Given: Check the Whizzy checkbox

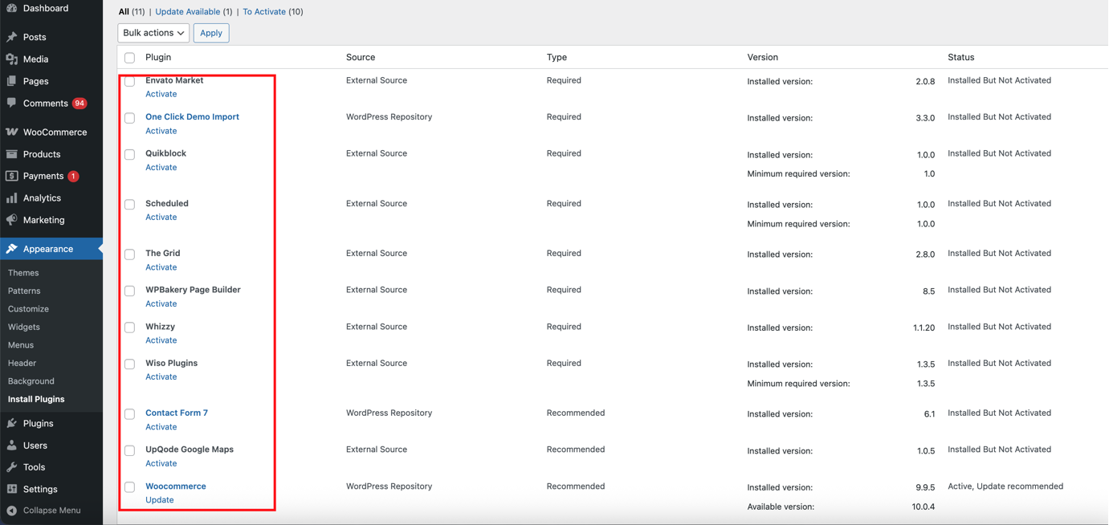Looking at the screenshot, I should [129, 328].
